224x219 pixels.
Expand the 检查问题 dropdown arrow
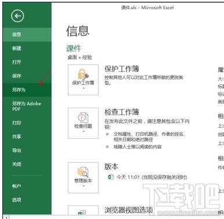tap(84, 132)
